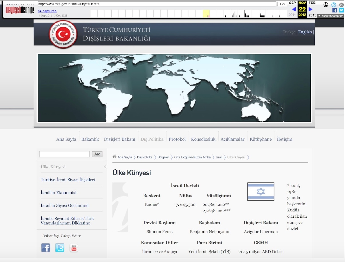Open the Dış Politika menu item
Screen dimensions: 345x262
pyautogui.click(x=152, y=139)
